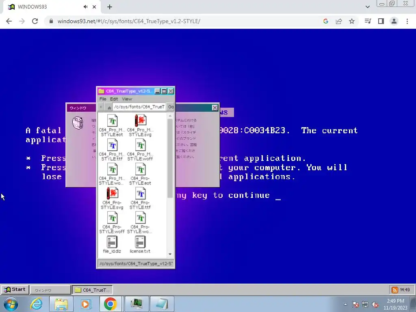
Task: Open the license.txt file
Action: 140,245
